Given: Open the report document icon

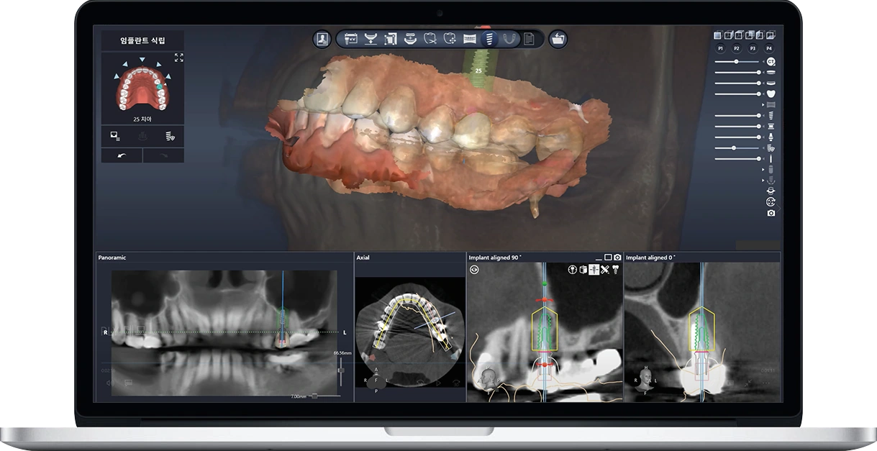Looking at the screenshot, I should tap(529, 39).
